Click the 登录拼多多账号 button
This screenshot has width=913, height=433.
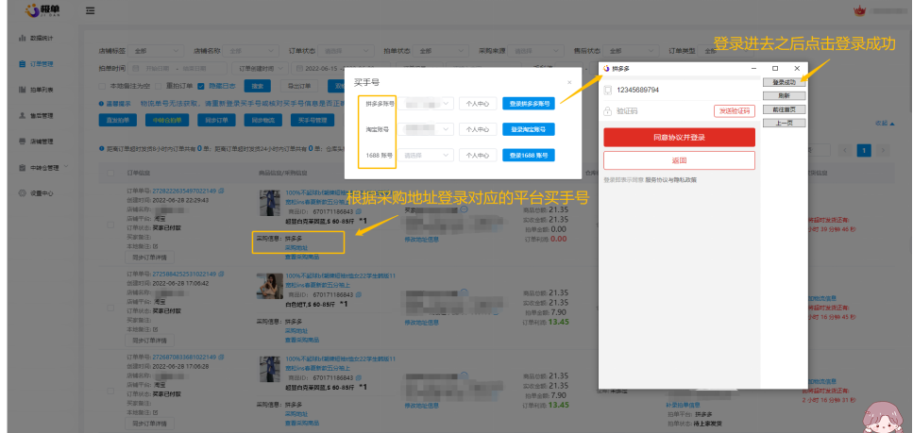tap(528, 104)
